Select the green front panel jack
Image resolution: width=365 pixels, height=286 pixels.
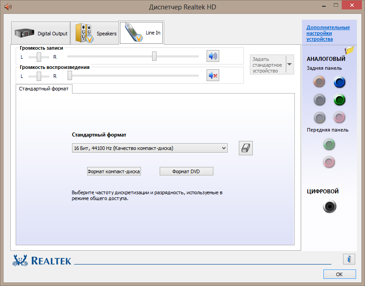pyautogui.click(x=329, y=145)
